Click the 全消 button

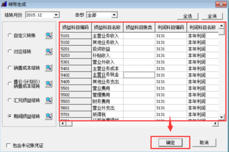click(x=212, y=16)
